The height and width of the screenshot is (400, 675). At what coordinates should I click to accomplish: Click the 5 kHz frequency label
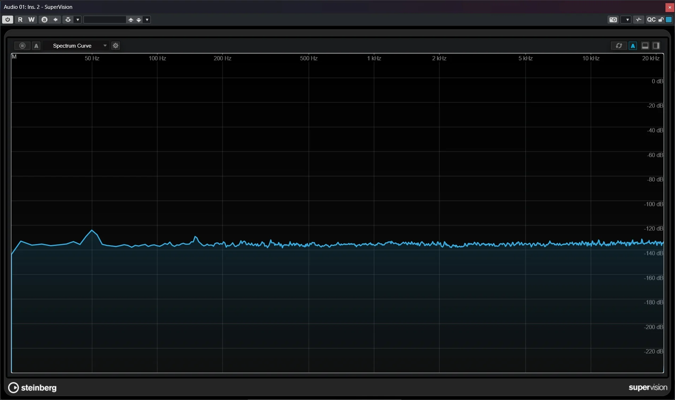pos(525,58)
